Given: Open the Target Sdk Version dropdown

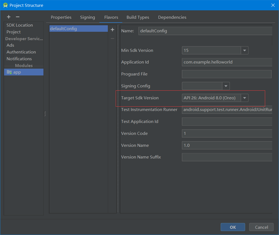Looking at the screenshot, I should click(x=244, y=98).
